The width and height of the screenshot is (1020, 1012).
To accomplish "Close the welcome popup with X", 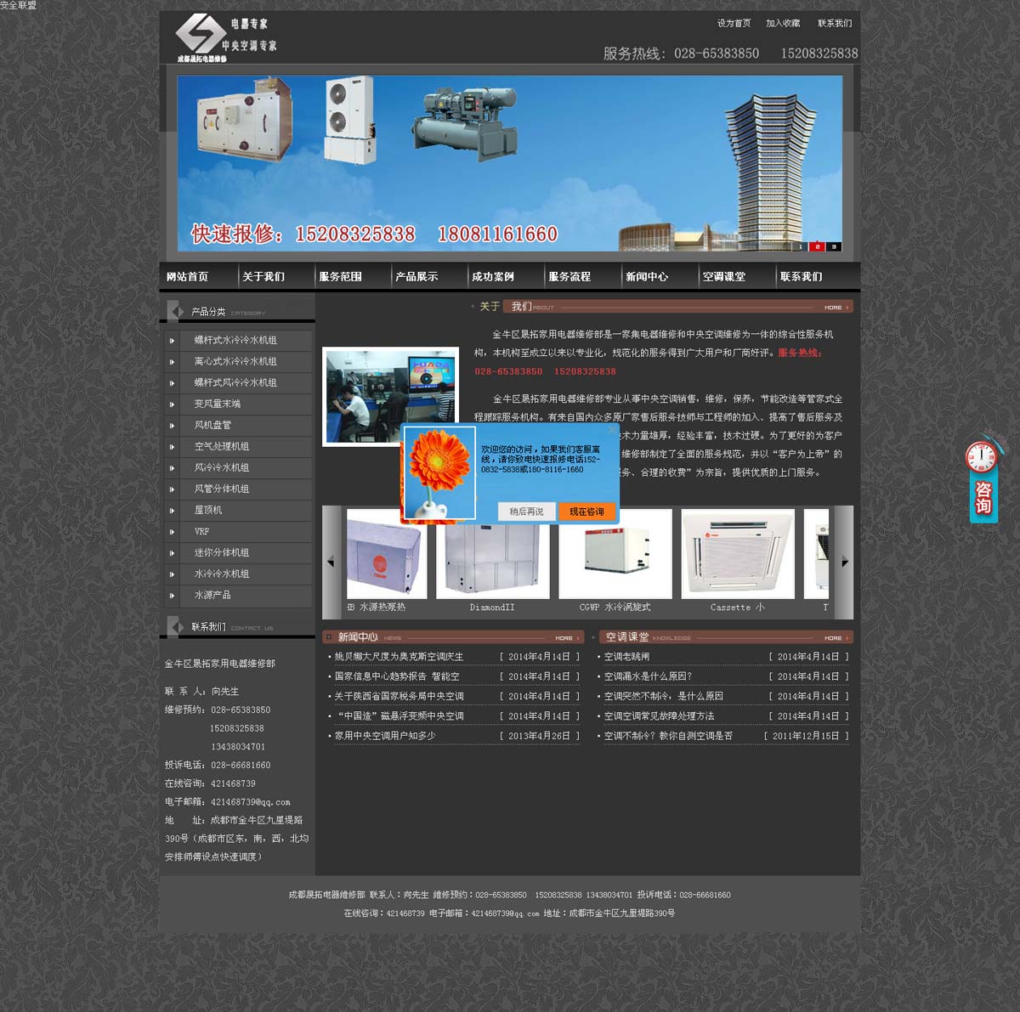I will tap(612, 430).
